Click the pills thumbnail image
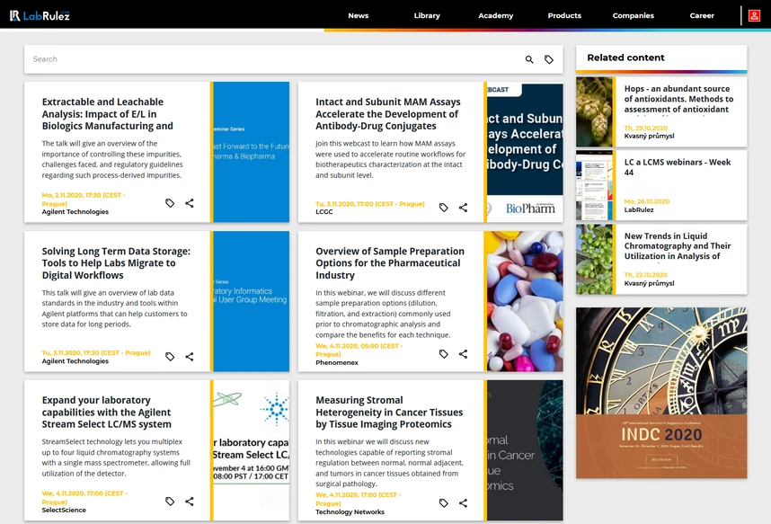 (525, 302)
